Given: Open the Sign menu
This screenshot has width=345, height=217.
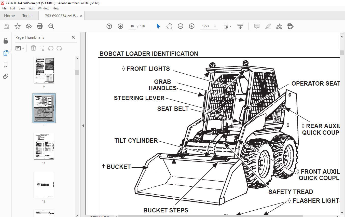Looking at the screenshot, I should tap(31, 8).
